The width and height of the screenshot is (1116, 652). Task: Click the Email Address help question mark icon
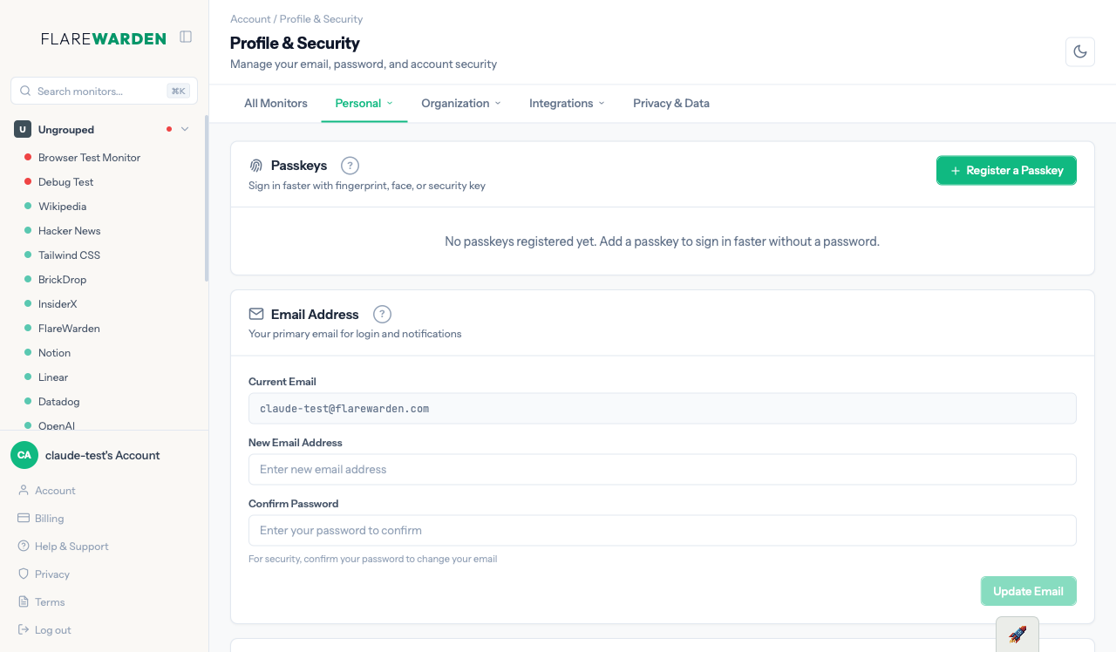point(382,315)
